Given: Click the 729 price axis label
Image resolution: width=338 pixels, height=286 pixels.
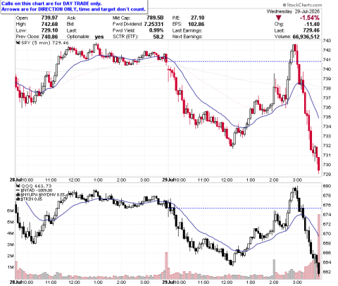Looking at the screenshot, I should pyautogui.click(x=327, y=174).
